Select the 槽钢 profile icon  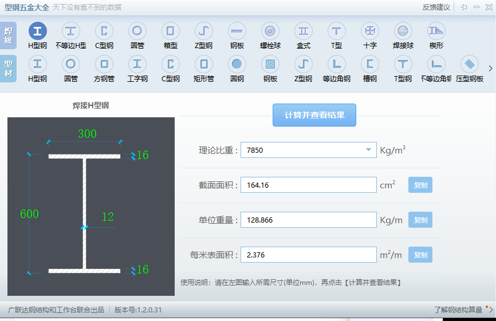370,64
